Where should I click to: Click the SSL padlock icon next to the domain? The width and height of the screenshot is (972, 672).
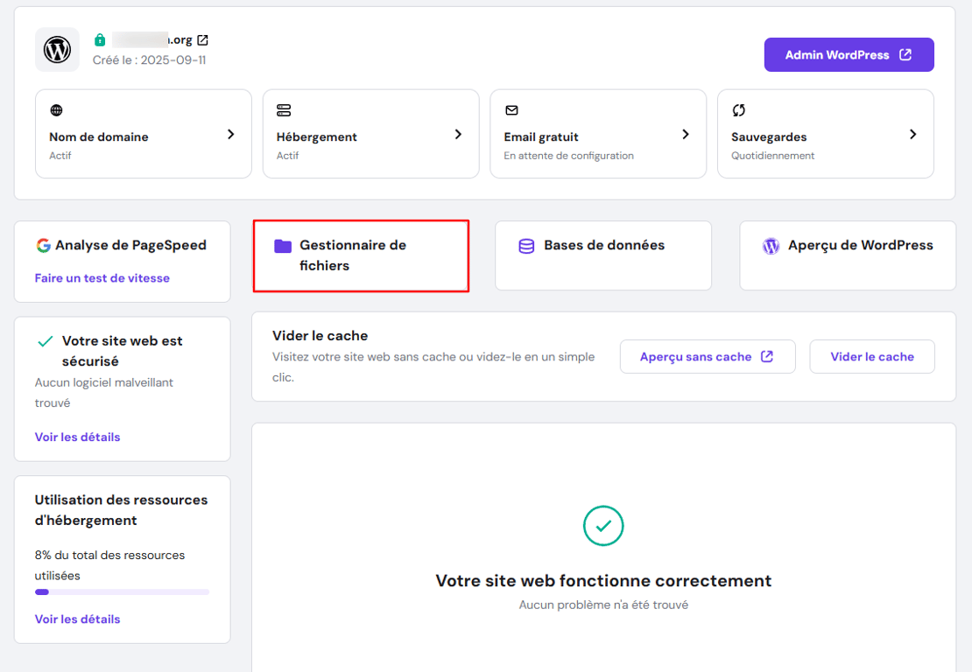99,38
